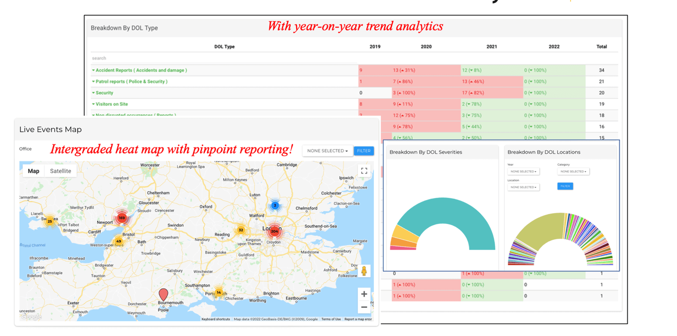677x336 pixels.
Task: Click the 2019 column header
Action: (x=374, y=47)
